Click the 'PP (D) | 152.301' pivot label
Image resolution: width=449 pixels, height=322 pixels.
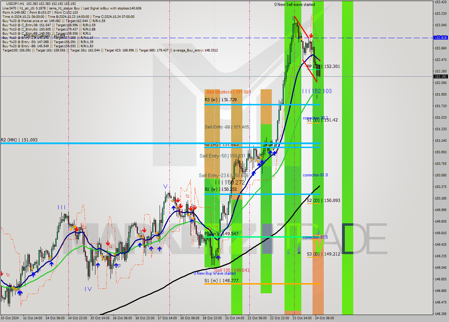click(x=323, y=66)
